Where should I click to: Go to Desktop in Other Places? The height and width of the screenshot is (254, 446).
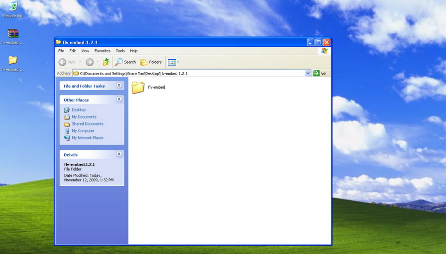[x=79, y=110]
